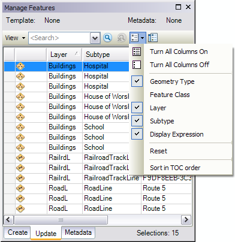Uncheck the Display Expression column option
Viewport: 235px width, 242px height.
click(137, 134)
